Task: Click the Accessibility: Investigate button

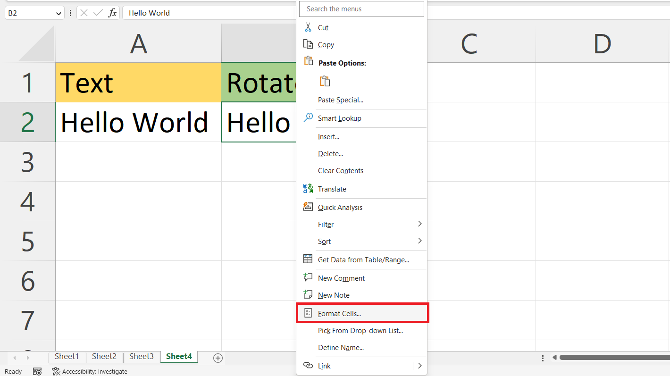Action: point(90,371)
